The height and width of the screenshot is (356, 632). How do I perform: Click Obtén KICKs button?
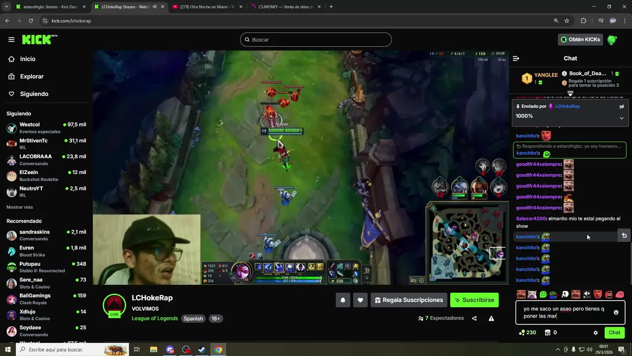click(x=581, y=40)
